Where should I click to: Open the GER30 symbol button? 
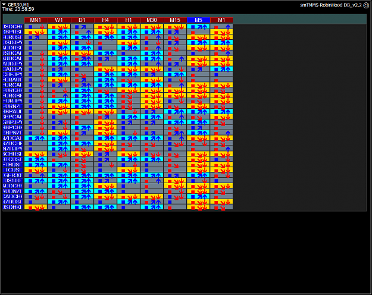coord(13,175)
